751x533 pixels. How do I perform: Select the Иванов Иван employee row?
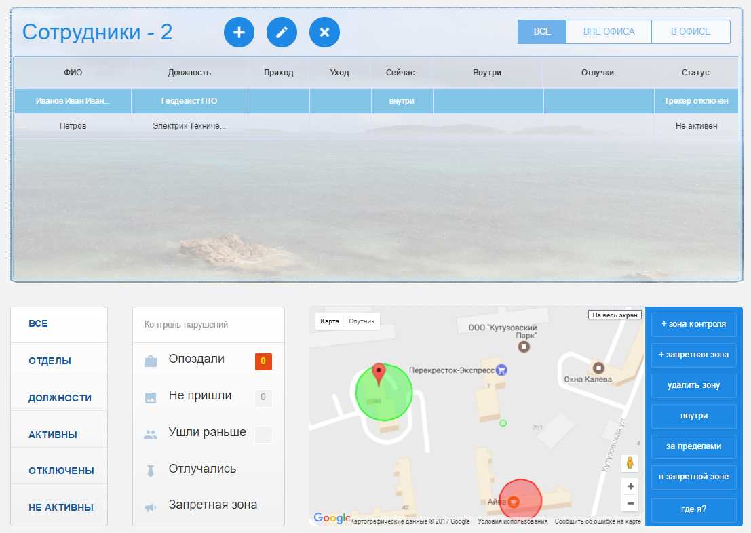73,101
